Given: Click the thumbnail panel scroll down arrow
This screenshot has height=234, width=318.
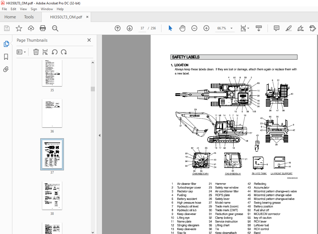Looking at the screenshot, I should [x=93, y=232].
